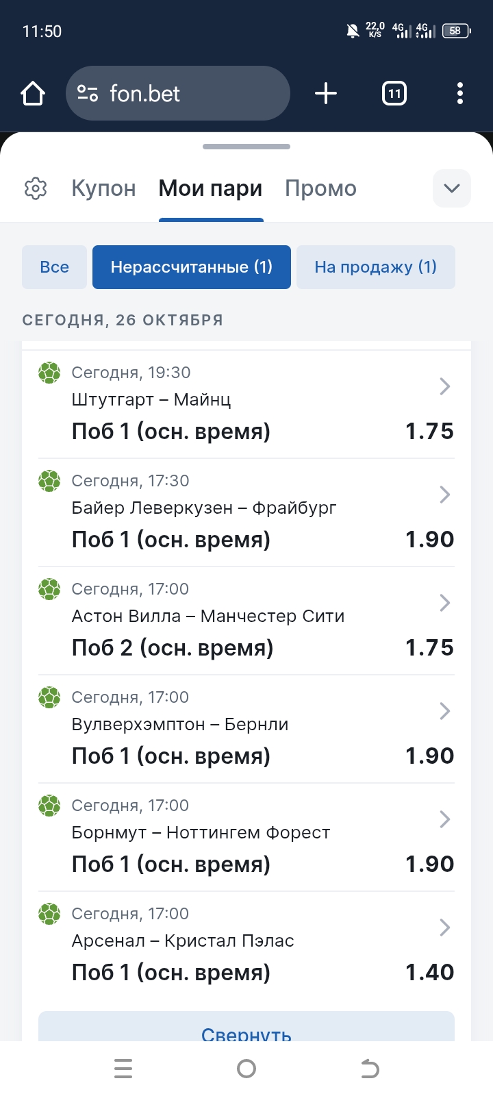The width and height of the screenshot is (493, 1096).
Task: Tap the bottom sheet drag handle
Action: [x=246, y=147]
